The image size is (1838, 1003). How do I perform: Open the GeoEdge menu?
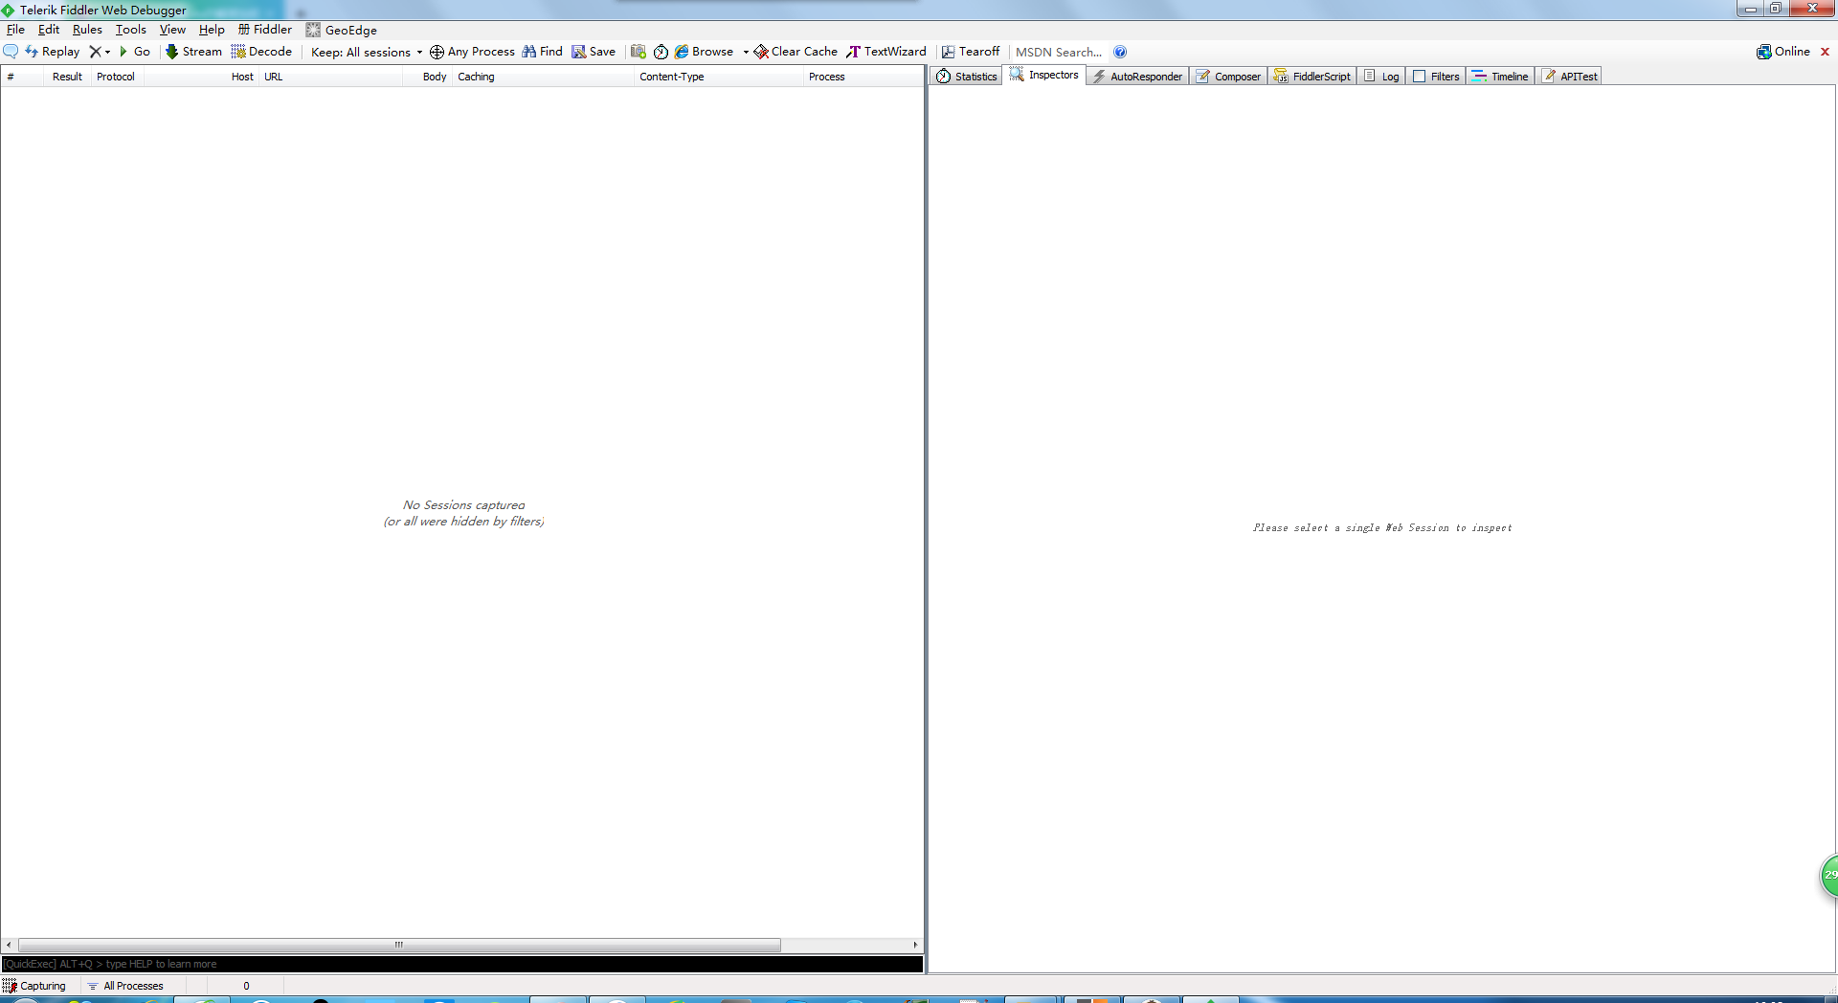342,30
